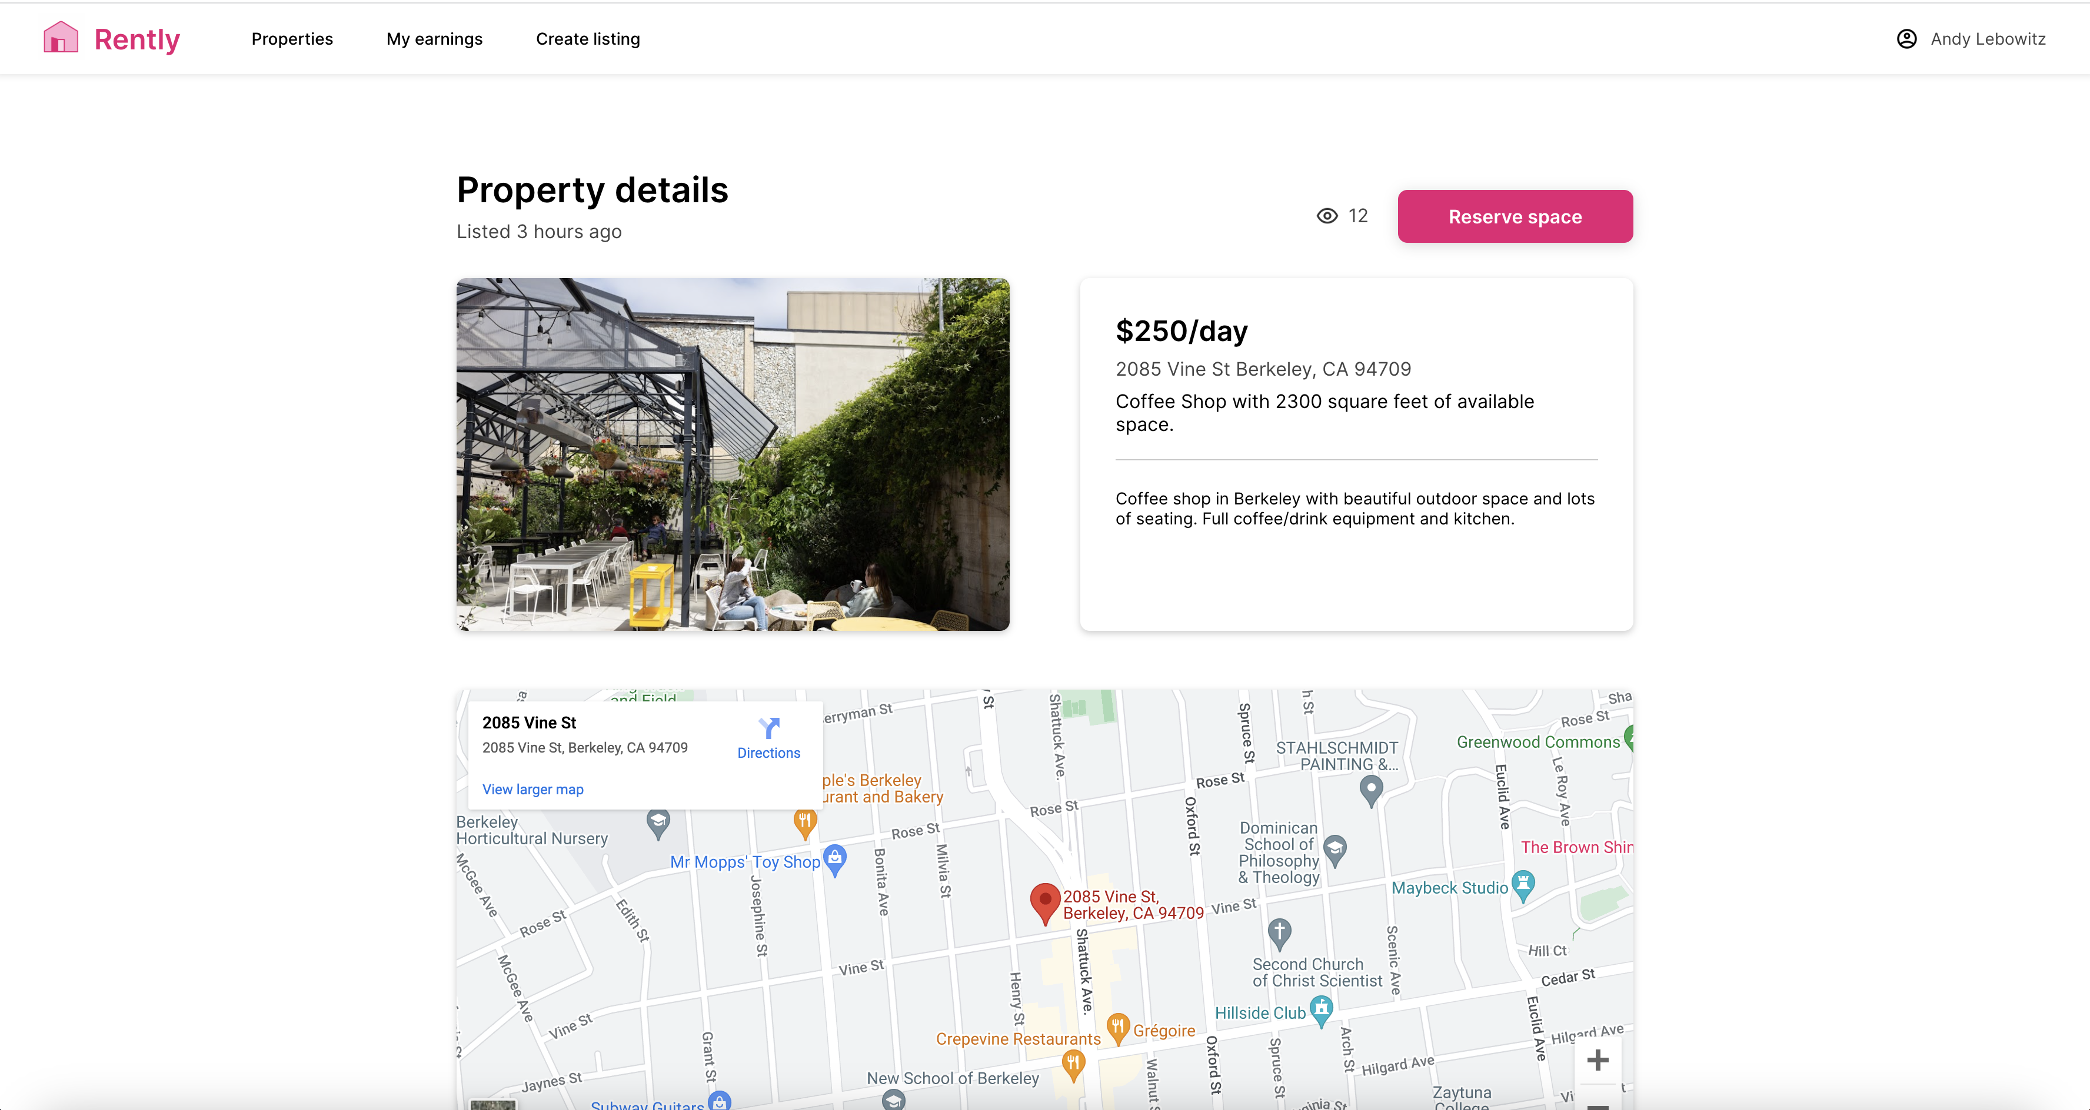The width and height of the screenshot is (2090, 1110).
Task: Click the Second Church of Christ marker
Action: pos(1279,932)
